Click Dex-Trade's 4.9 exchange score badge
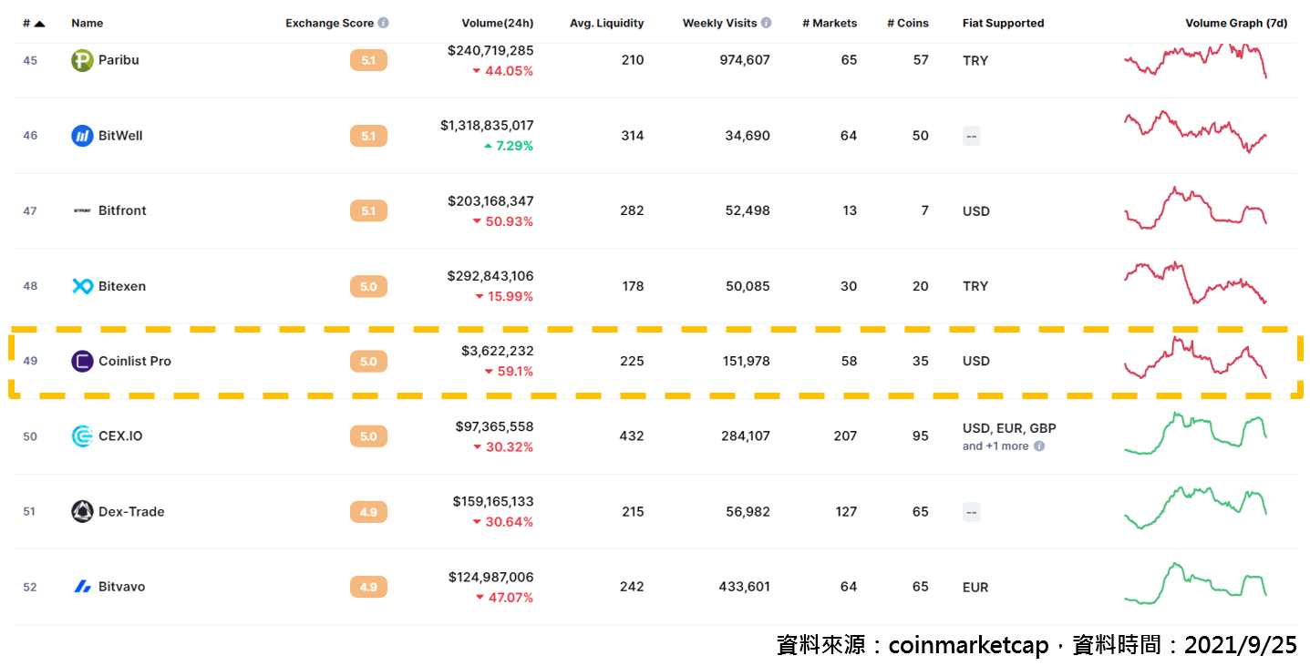 [x=368, y=512]
